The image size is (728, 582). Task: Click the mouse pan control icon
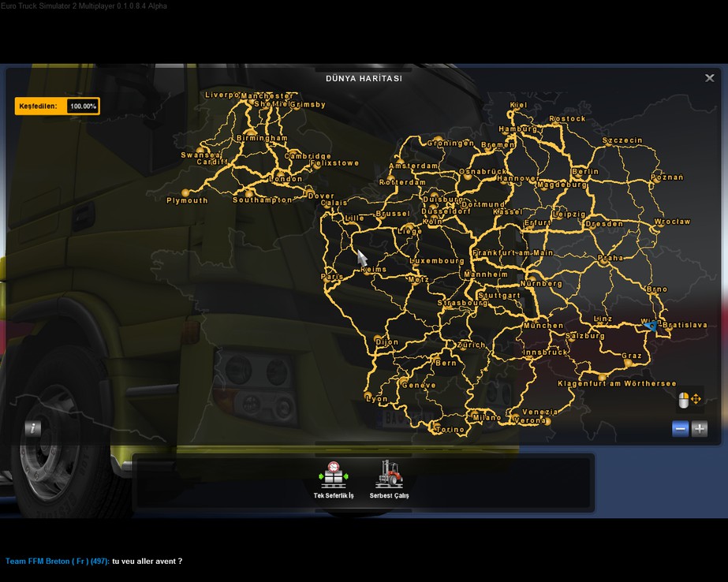(689, 400)
